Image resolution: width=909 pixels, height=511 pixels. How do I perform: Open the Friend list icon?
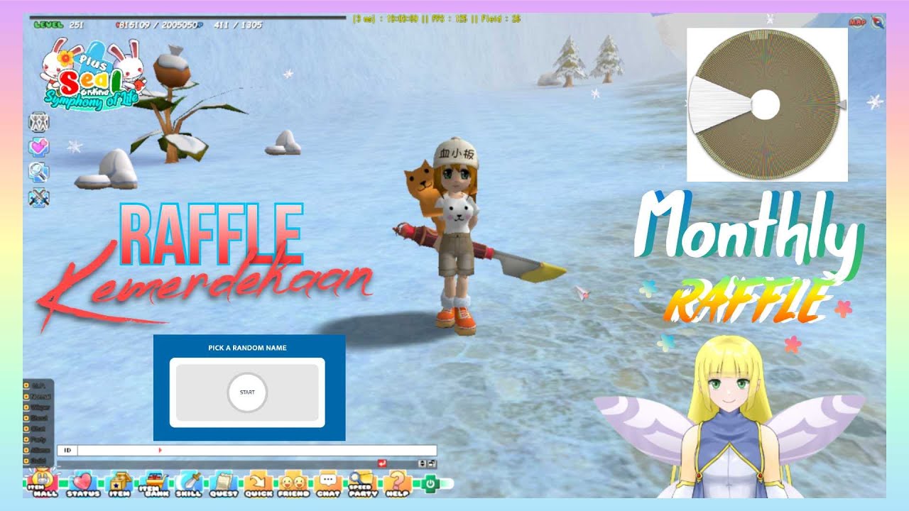coord(293,483)
